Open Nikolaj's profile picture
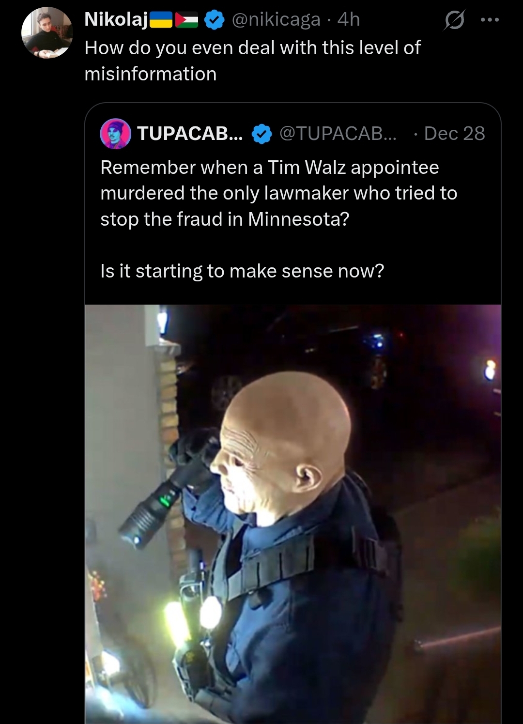Image resolution: width=523 pixels, height=724 pixels. point(47,32)
